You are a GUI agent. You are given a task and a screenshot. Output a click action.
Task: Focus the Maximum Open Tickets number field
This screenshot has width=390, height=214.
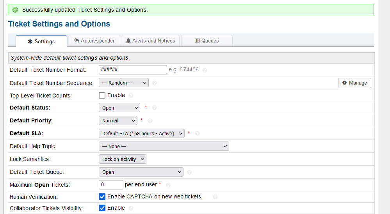click(111, 184)
